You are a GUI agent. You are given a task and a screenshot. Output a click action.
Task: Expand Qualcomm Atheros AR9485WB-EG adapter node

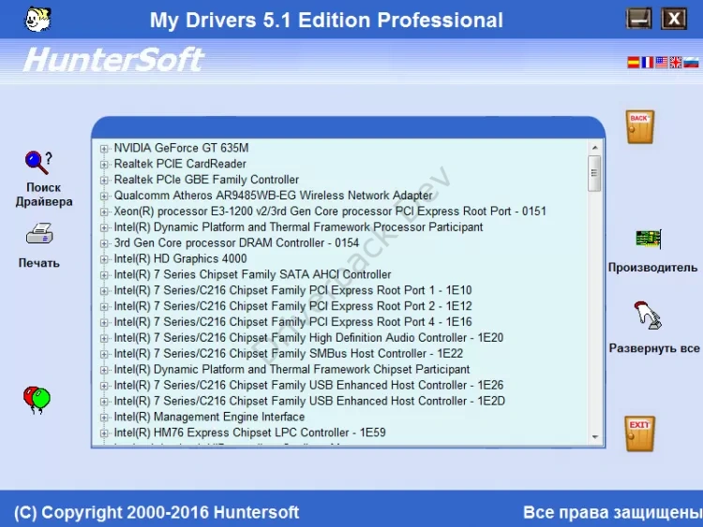click(x=104, y=197)
